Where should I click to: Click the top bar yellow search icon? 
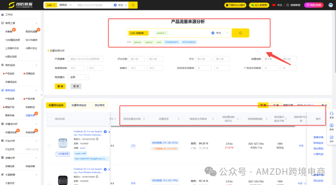[x=132, y=5]
